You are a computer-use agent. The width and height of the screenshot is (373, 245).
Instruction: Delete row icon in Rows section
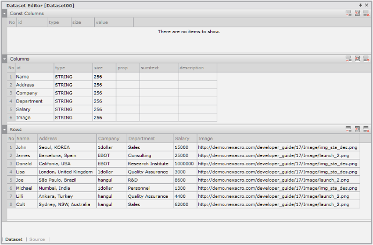pyautogui.click(x=366, y=129)
